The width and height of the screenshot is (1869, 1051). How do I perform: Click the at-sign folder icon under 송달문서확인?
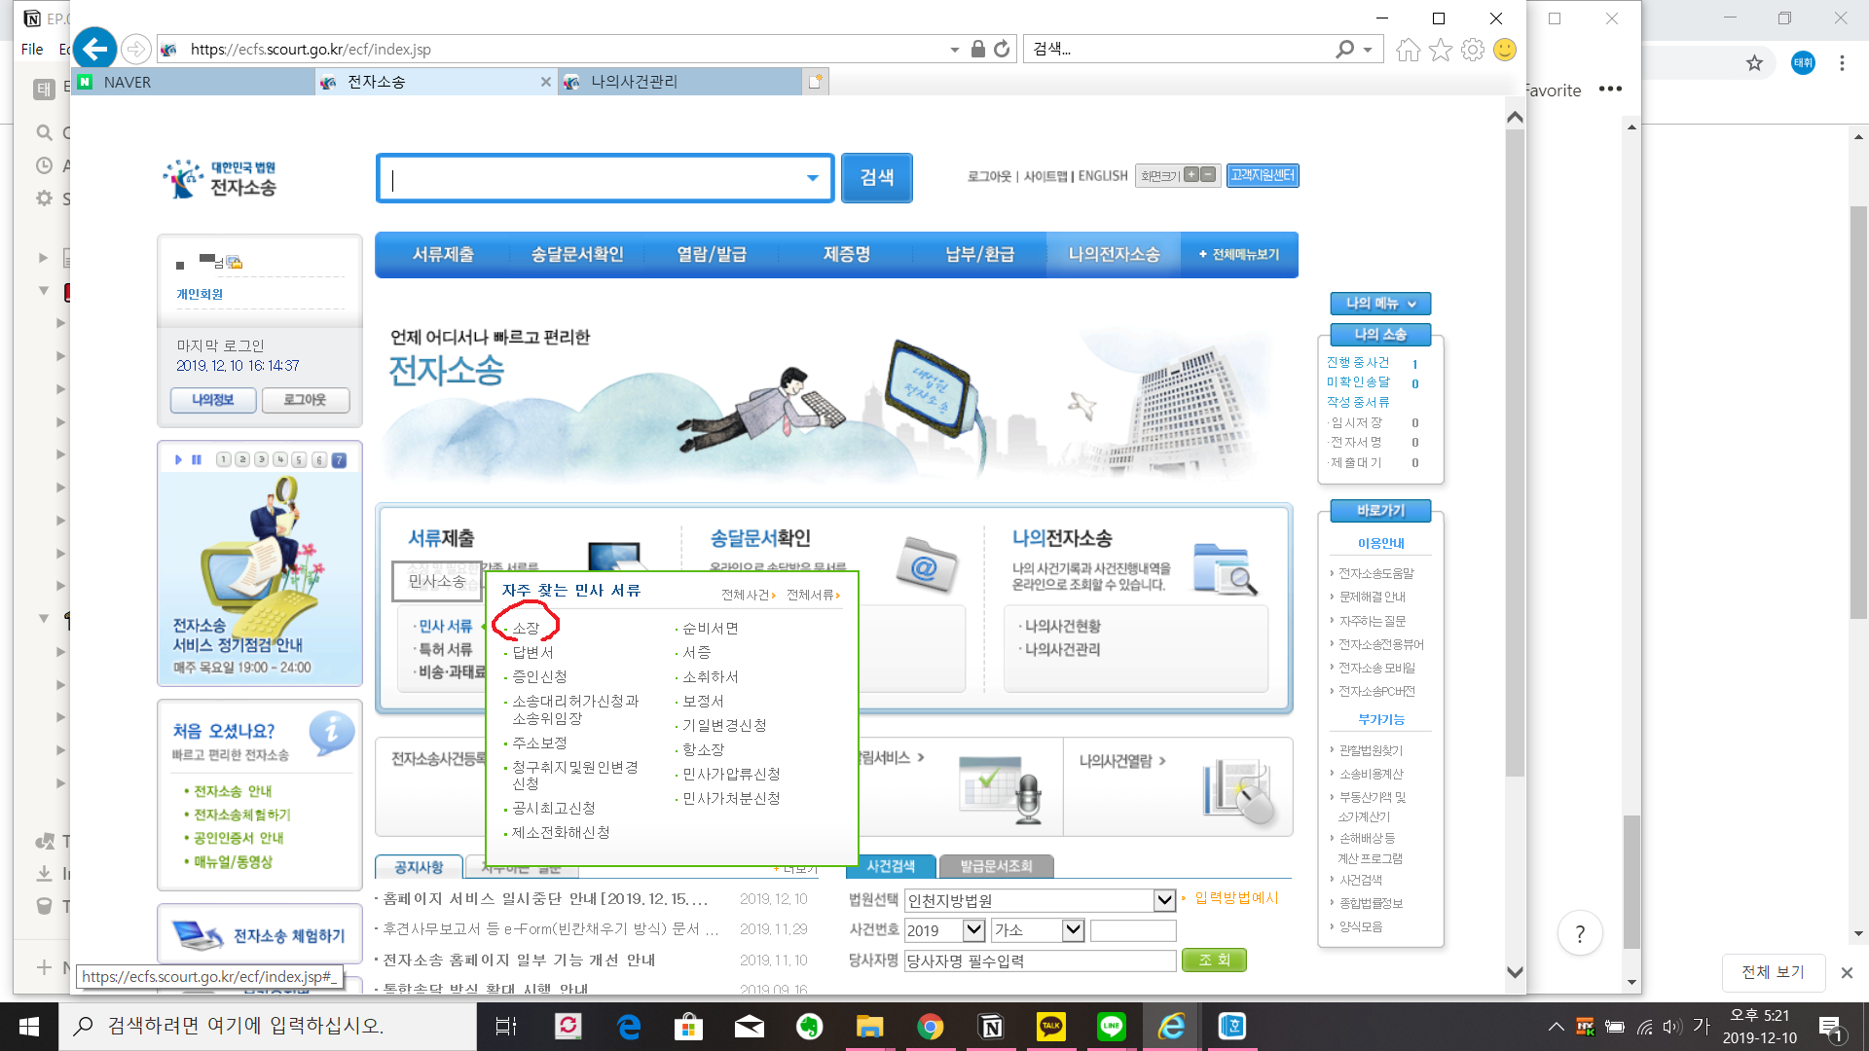click(926, 565)
